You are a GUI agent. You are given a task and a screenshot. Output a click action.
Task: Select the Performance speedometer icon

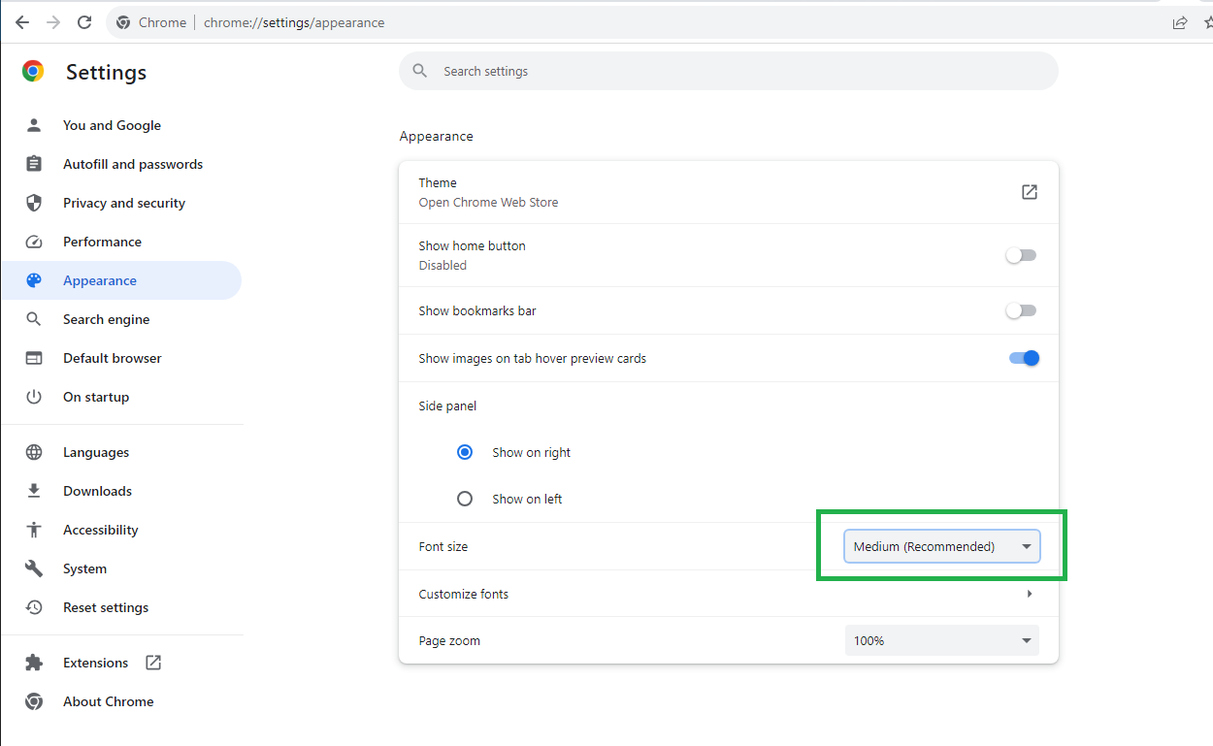pos(34,241)
